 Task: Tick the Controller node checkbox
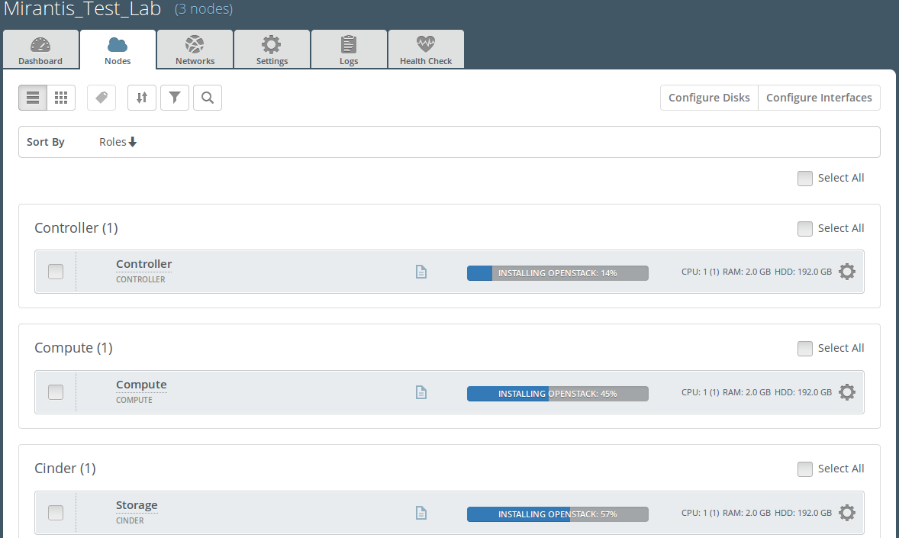(x=56, y=272)
